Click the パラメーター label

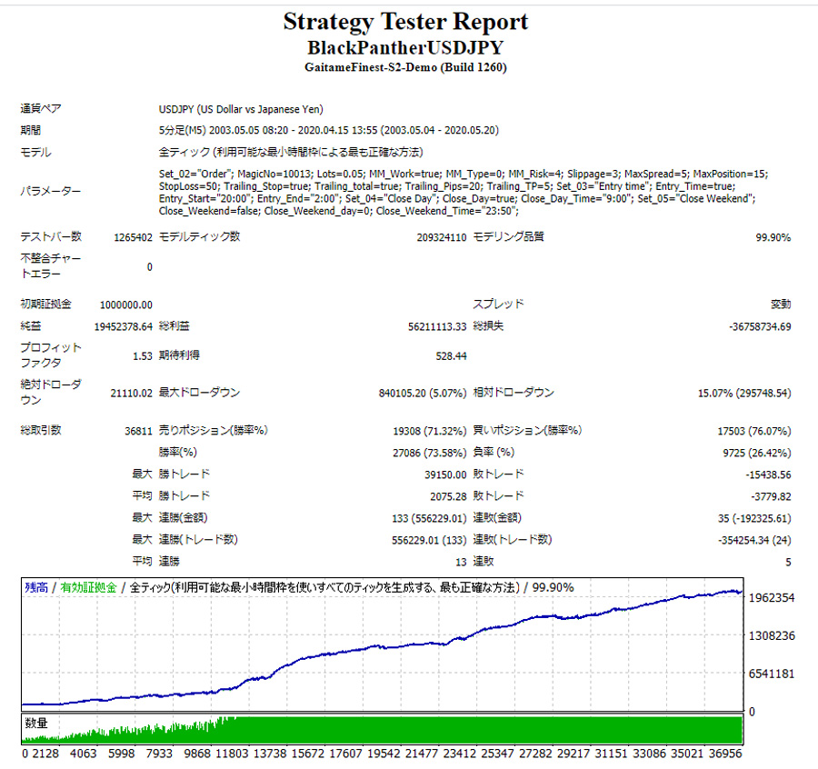tap(51, 192)
